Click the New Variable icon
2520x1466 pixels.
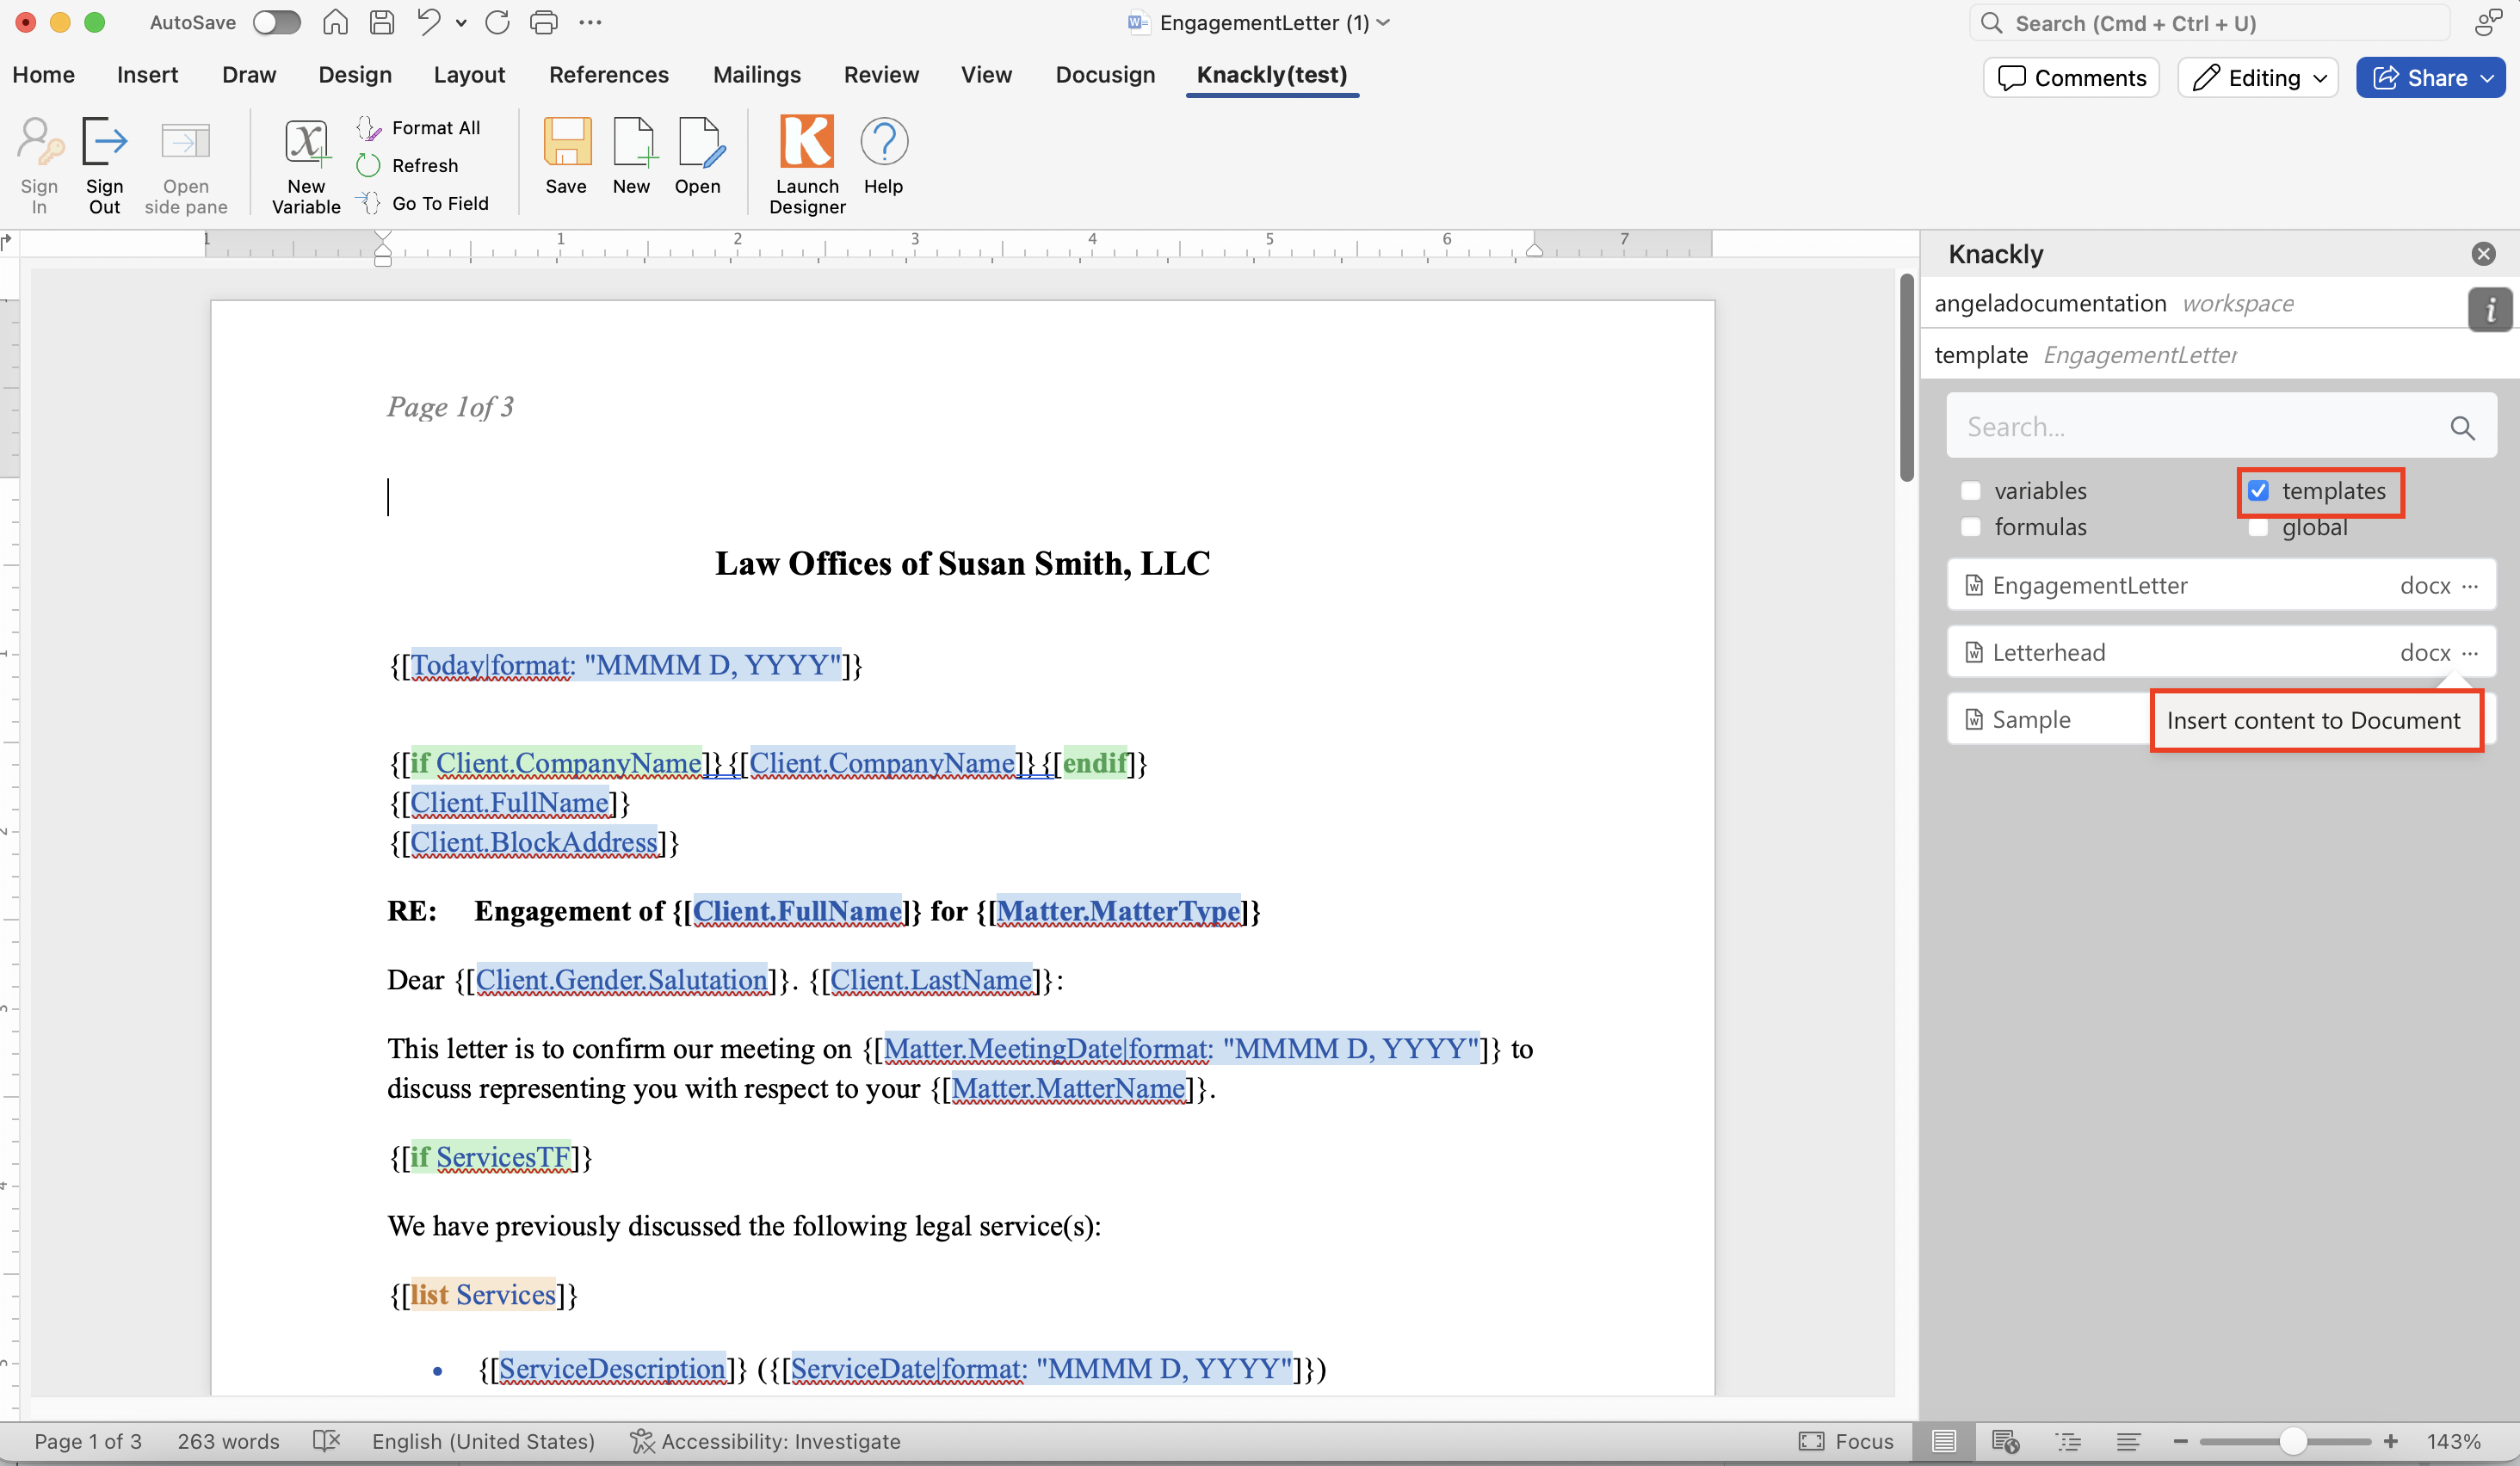(x=306, y=142)
